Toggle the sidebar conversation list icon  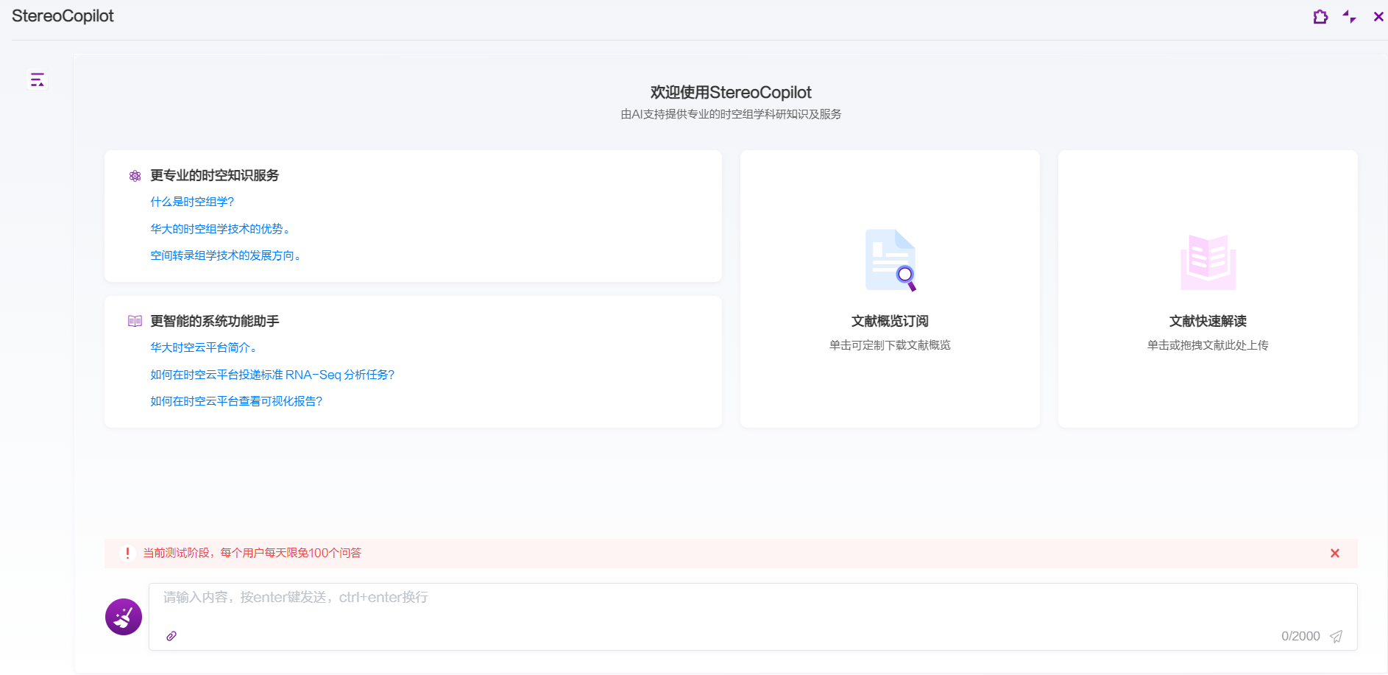[37, 79]
